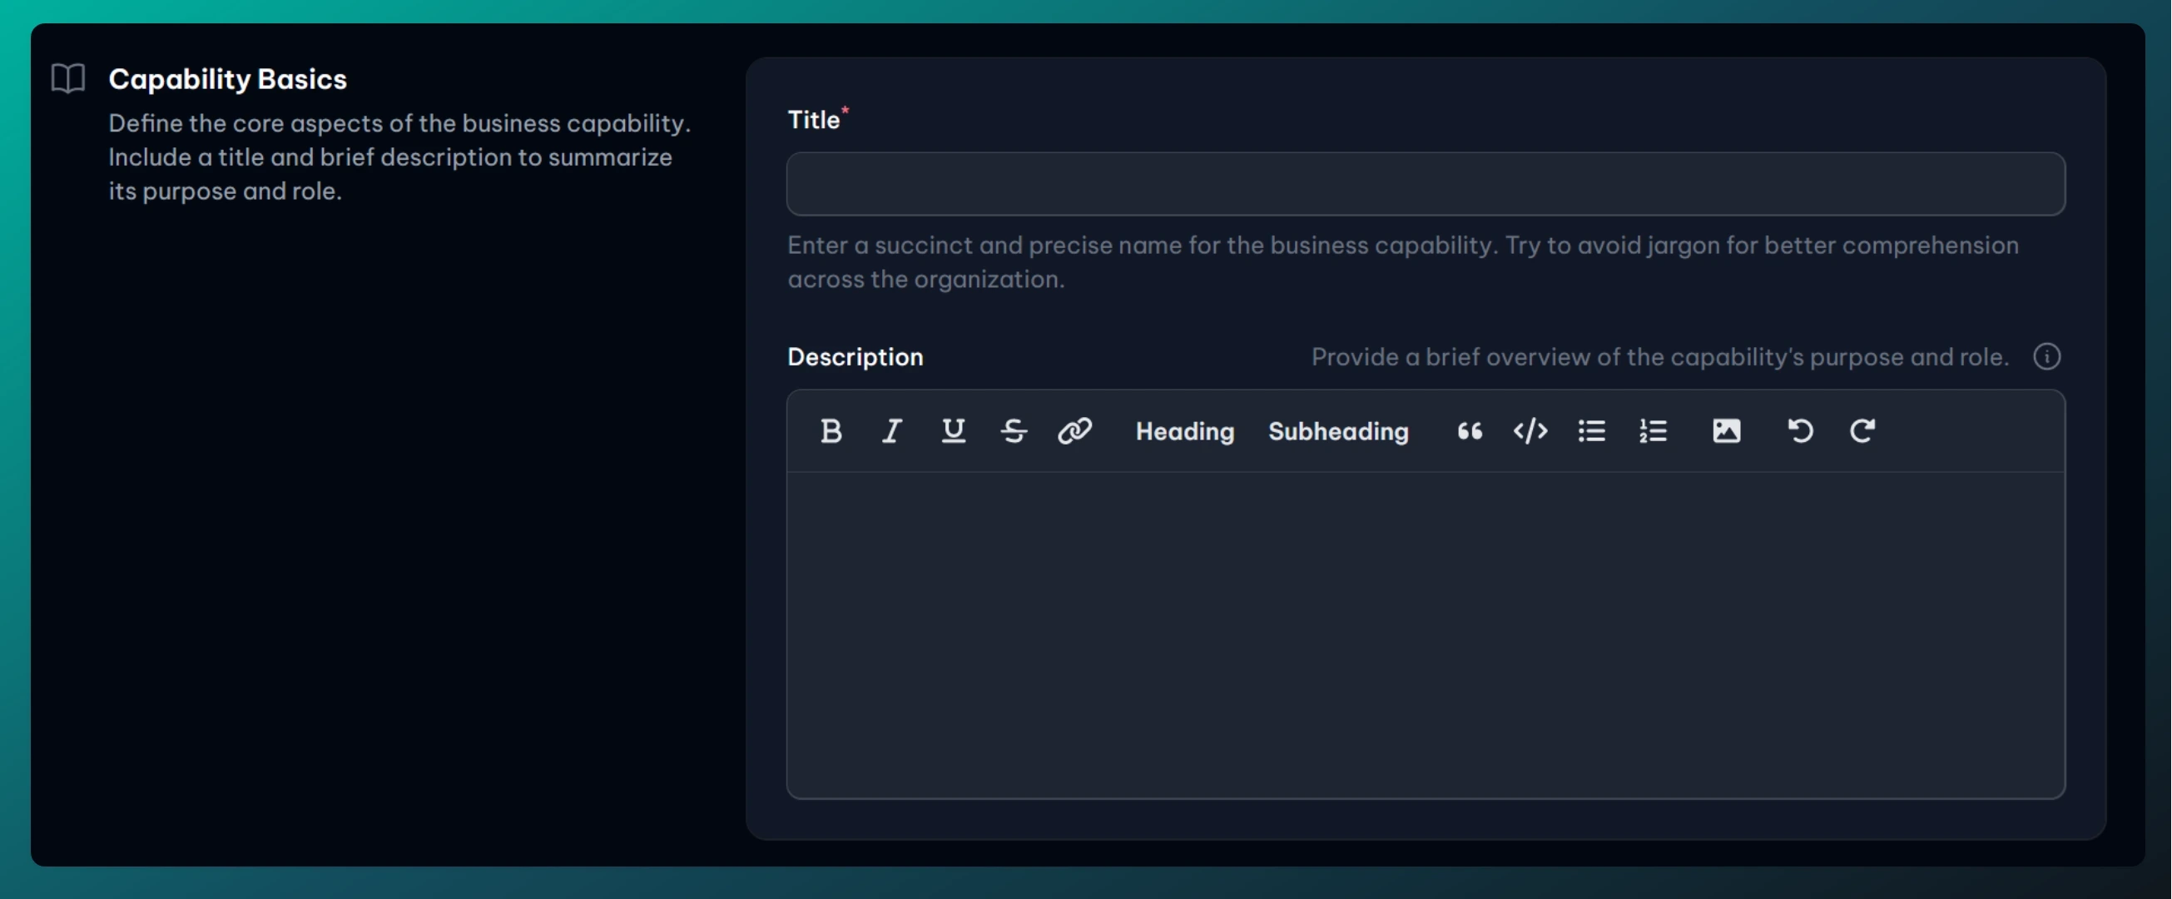Click the Description field label

855,357
